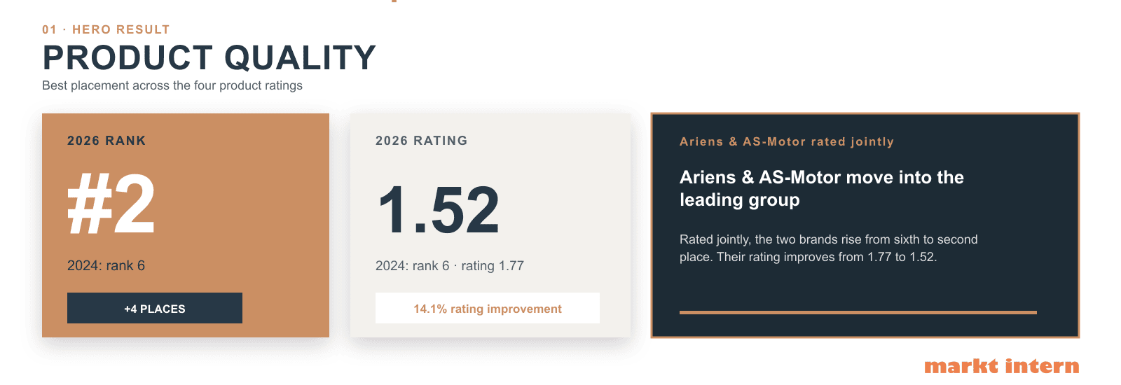The image size is (1121, 385).
Task: Click the 2026 RANK card label
Action: (x=106, y=141)
